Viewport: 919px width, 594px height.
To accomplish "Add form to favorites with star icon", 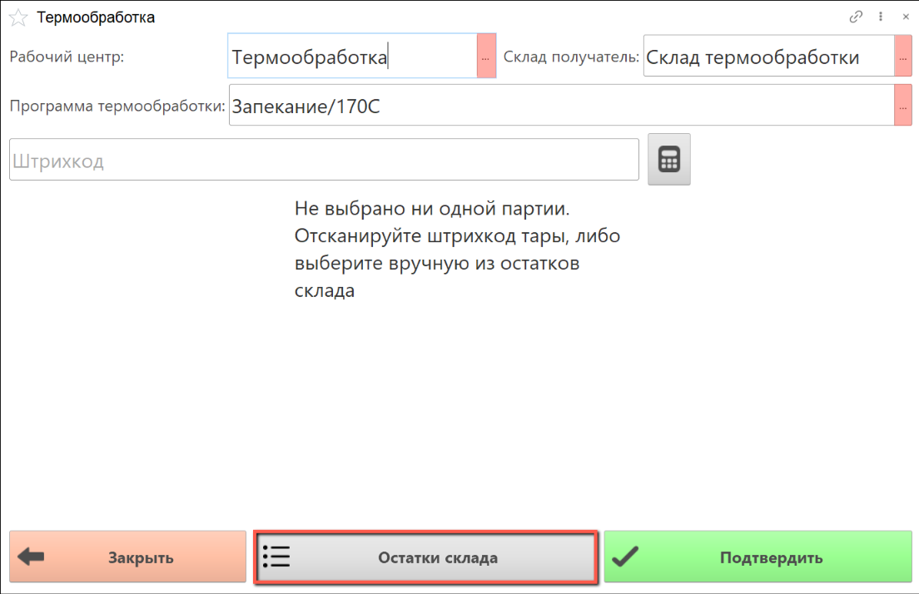I will point(17,17).
